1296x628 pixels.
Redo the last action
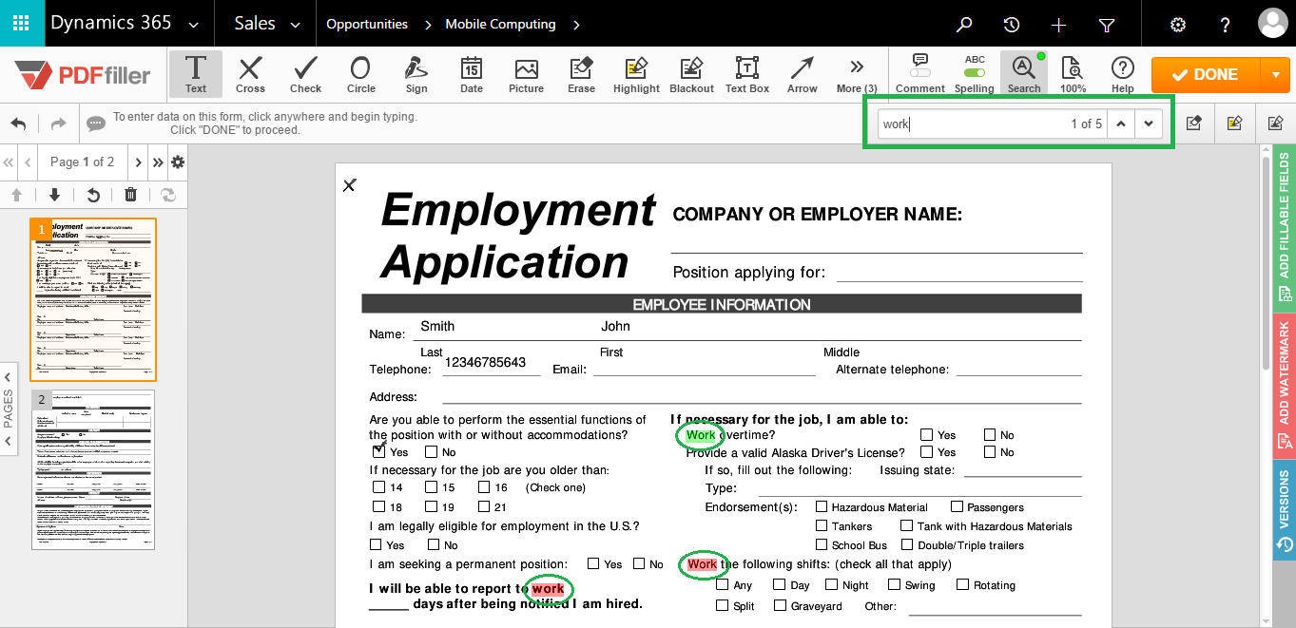(58, 124)
